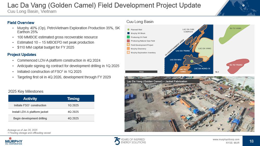
Task: Click the LAC DA HONG-1X map label
Action: [202, 68]
